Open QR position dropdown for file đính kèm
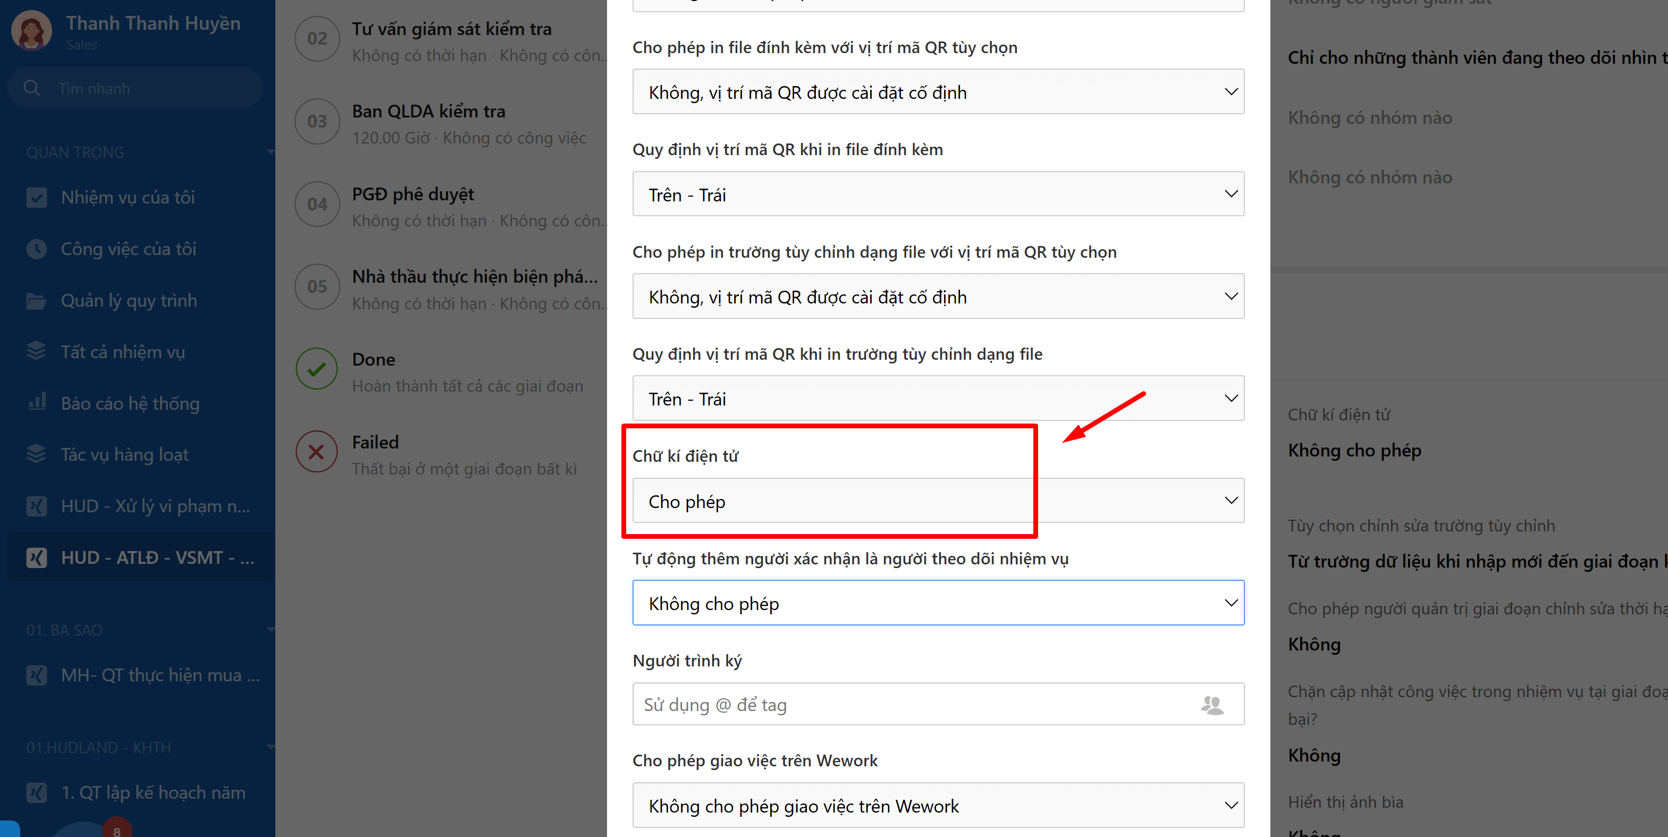The height and width of the screenshot is (837, 1668). 938,194
